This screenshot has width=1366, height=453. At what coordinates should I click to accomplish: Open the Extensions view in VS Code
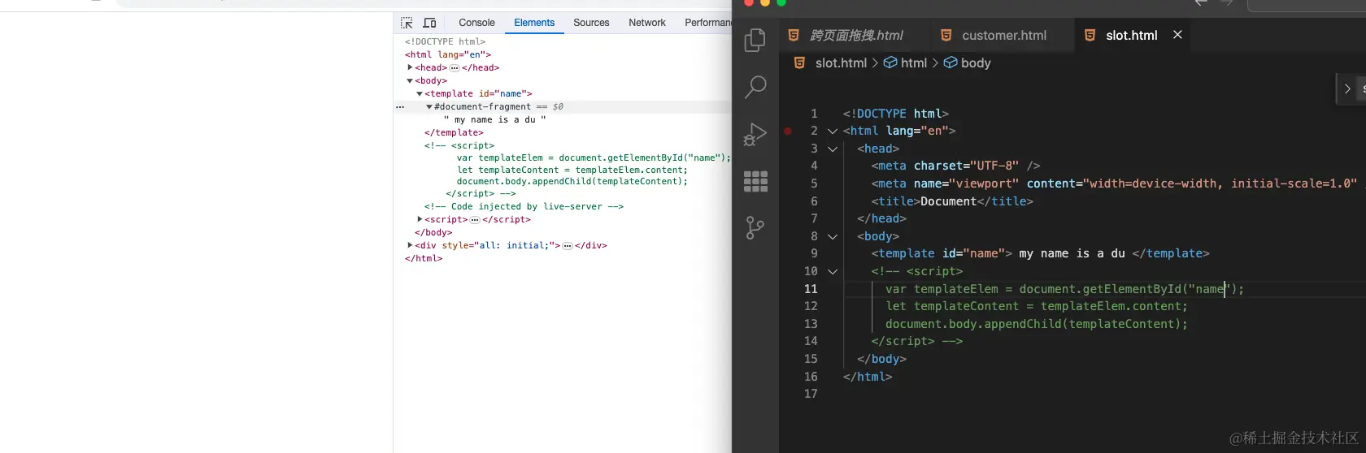755,181
